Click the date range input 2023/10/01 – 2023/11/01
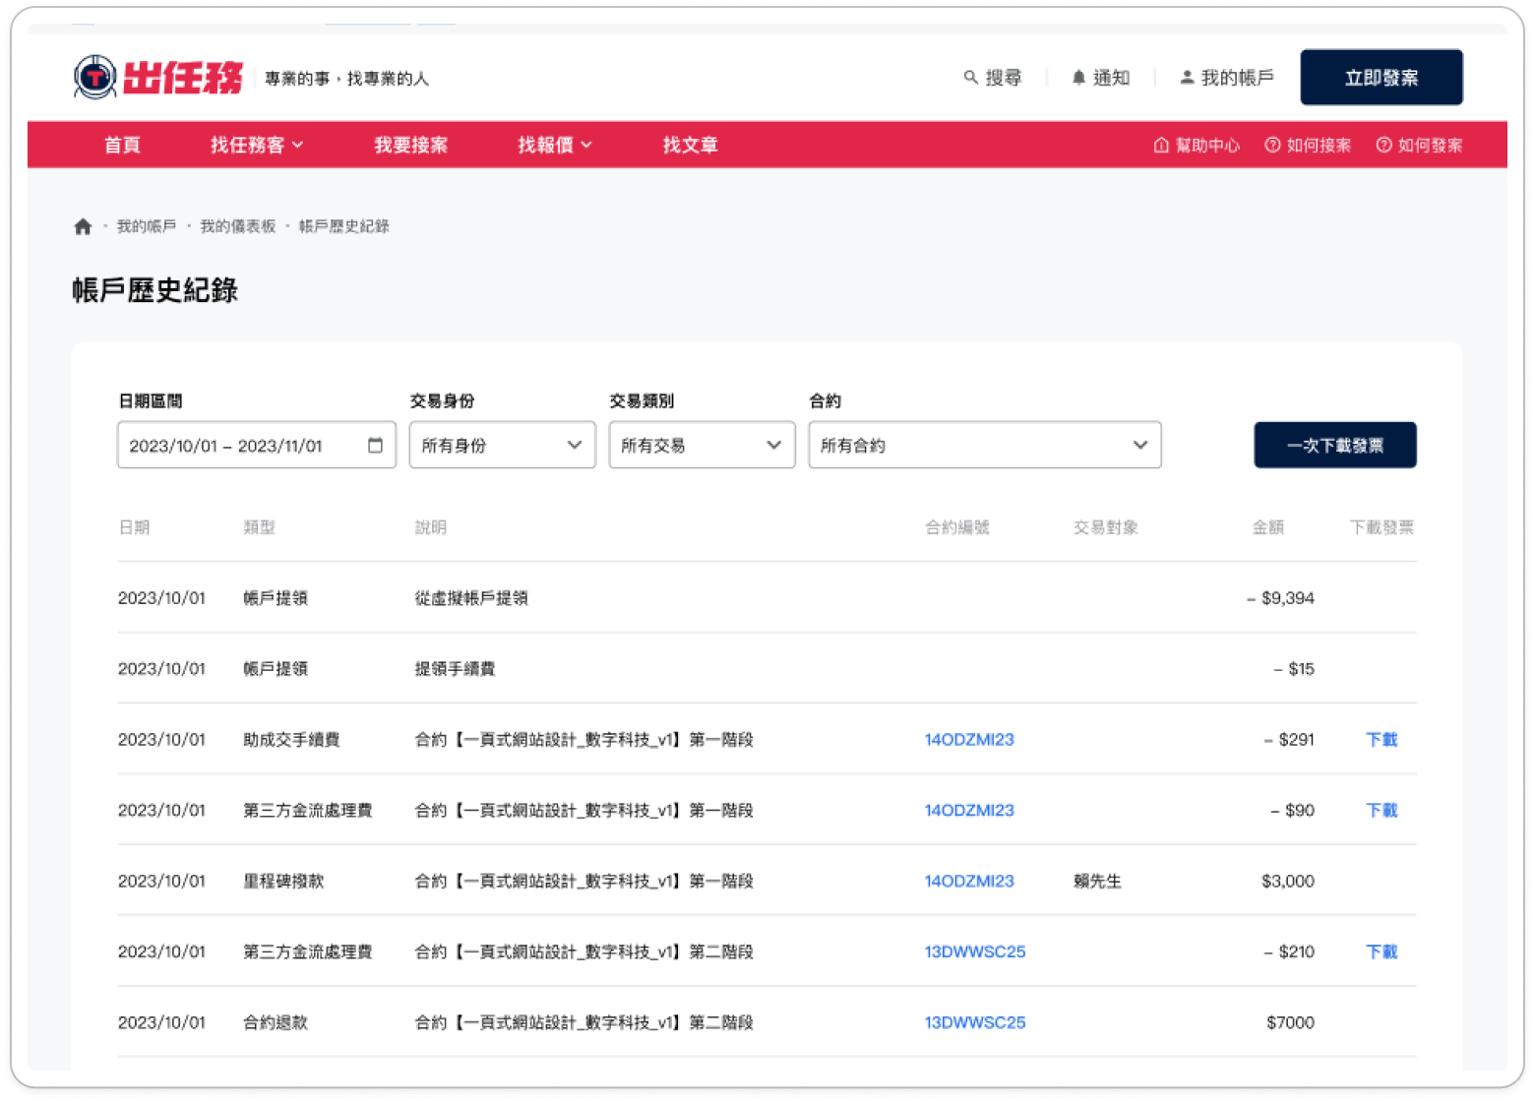The width and height of the screenshot is (1535, 1103). click(x=257, y=445)
